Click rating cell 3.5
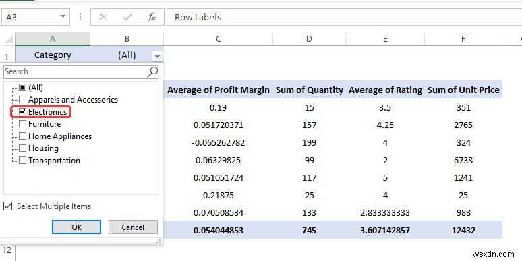The image size is (522, 261). pyautogui.click(x=385, y=107)
